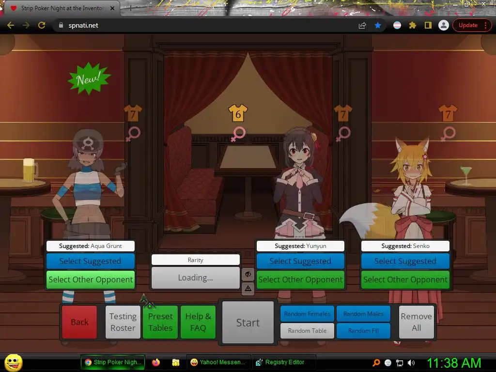
Task: Click the blue bookmark star
Action: coord(378,25)
